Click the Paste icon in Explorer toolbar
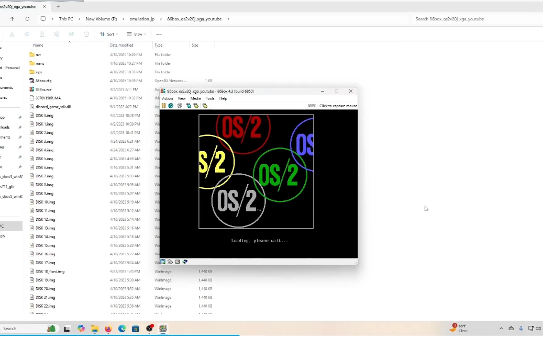The height and width of the screenshot is (339, 543). pos(42,34)
